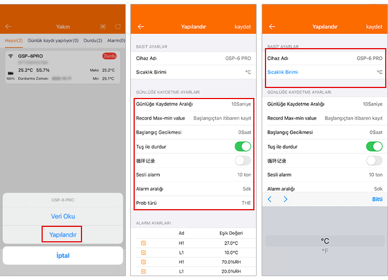
Task: Uncheck the H1 27.0°C alarm checkbox
Action: click(144, 243)
